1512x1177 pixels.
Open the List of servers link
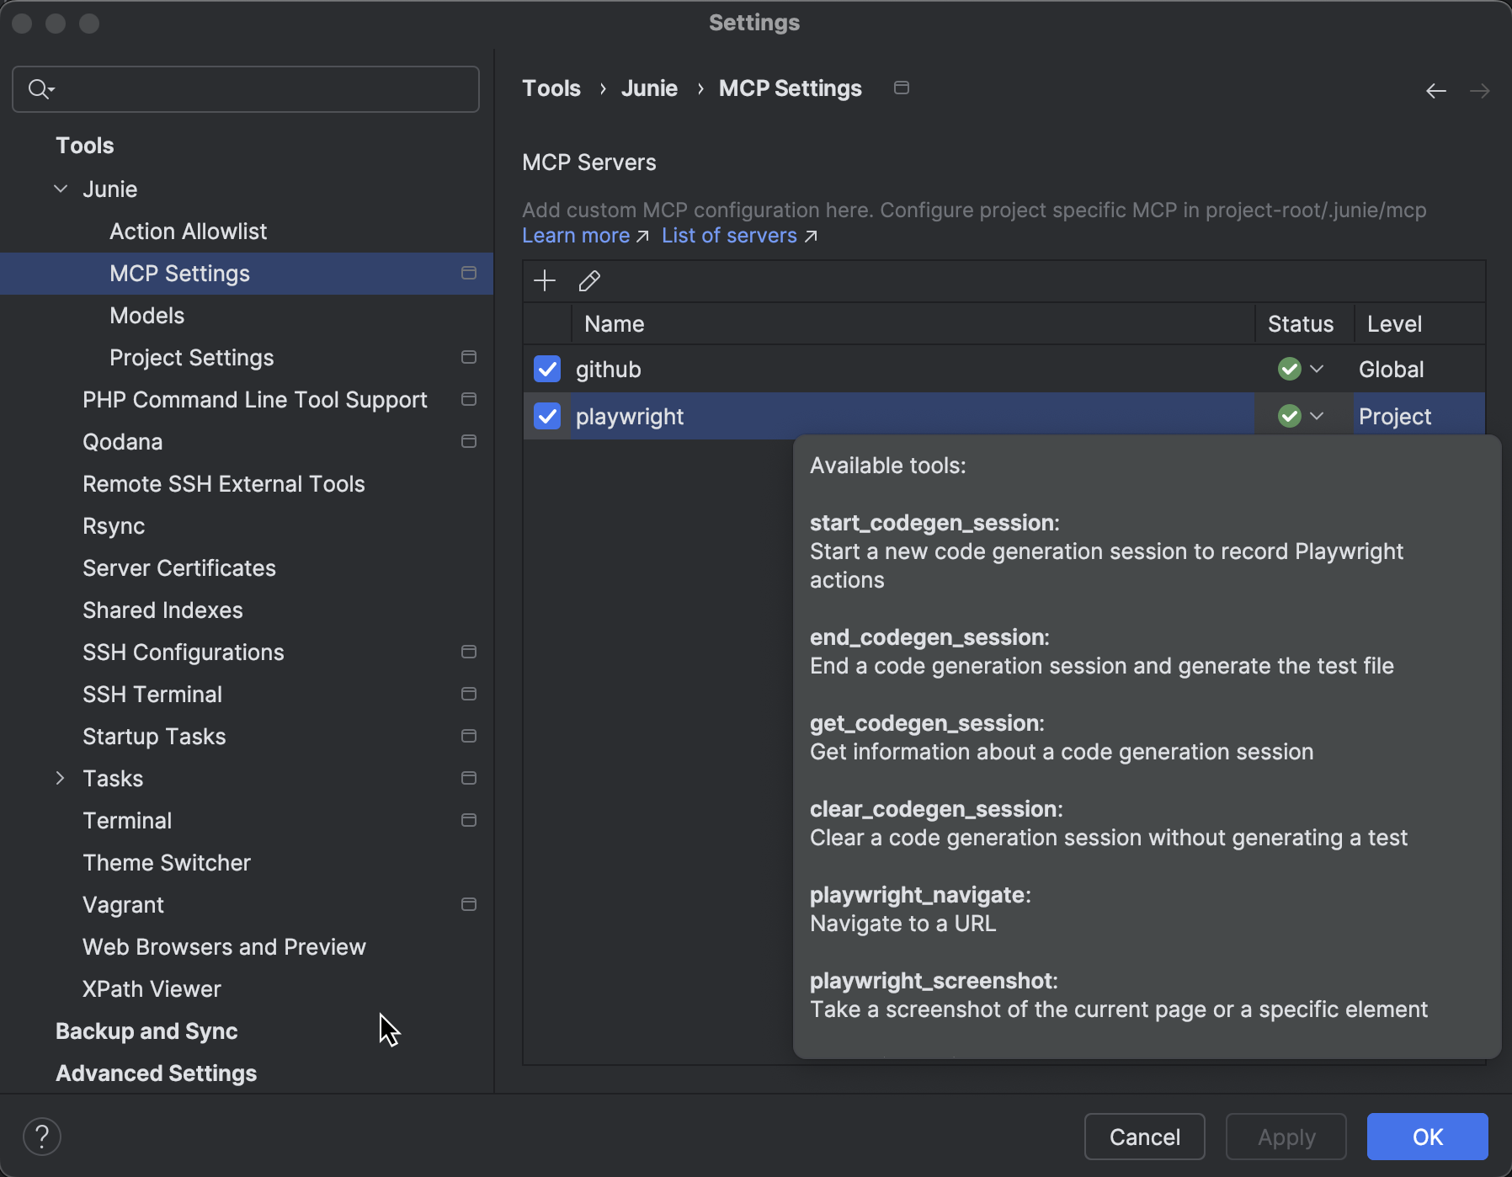click(x=727, y=236)
